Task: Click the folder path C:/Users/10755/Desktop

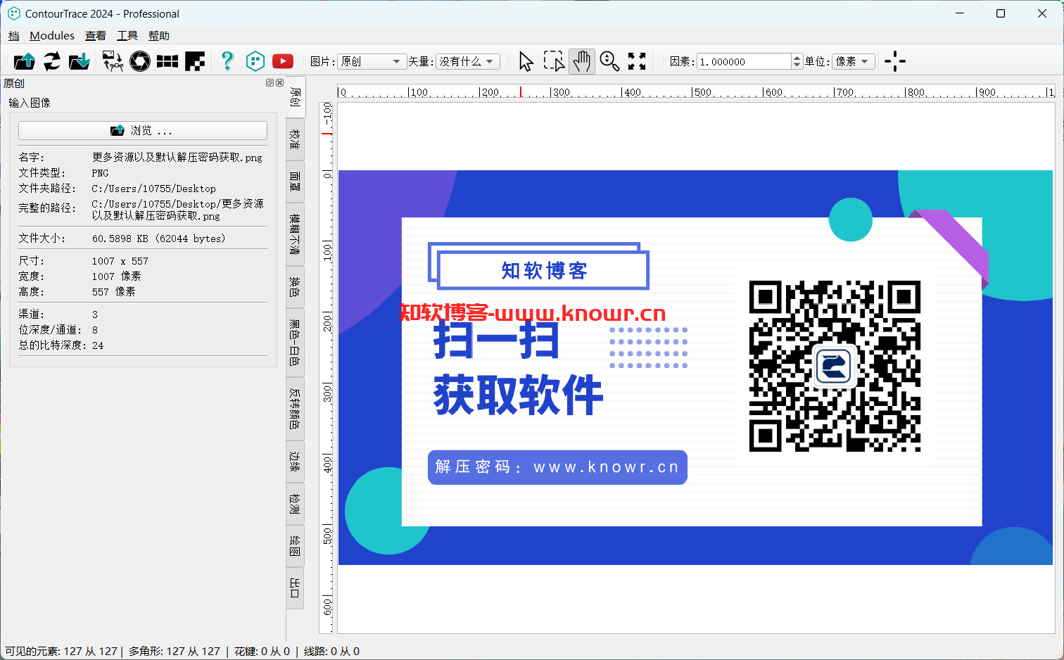Action: click(x=154, y=189)
